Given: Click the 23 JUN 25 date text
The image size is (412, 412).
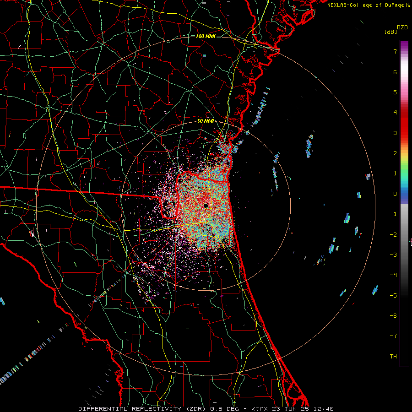Looking at the screenshot, I should tap(291, 409).
